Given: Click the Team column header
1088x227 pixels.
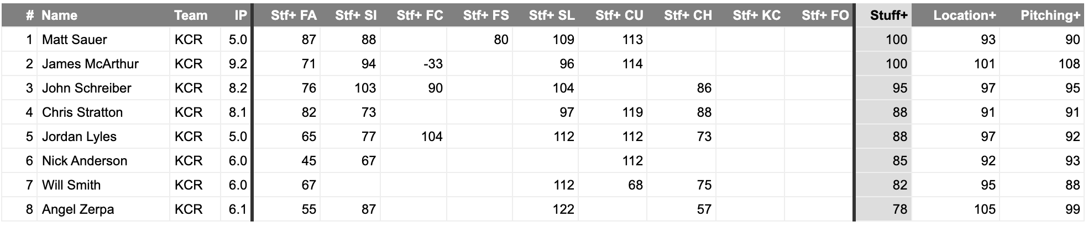Looking at the screenshot, I should 191,15.
